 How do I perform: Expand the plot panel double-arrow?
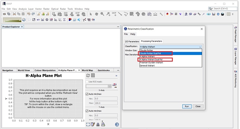[116, 76]
